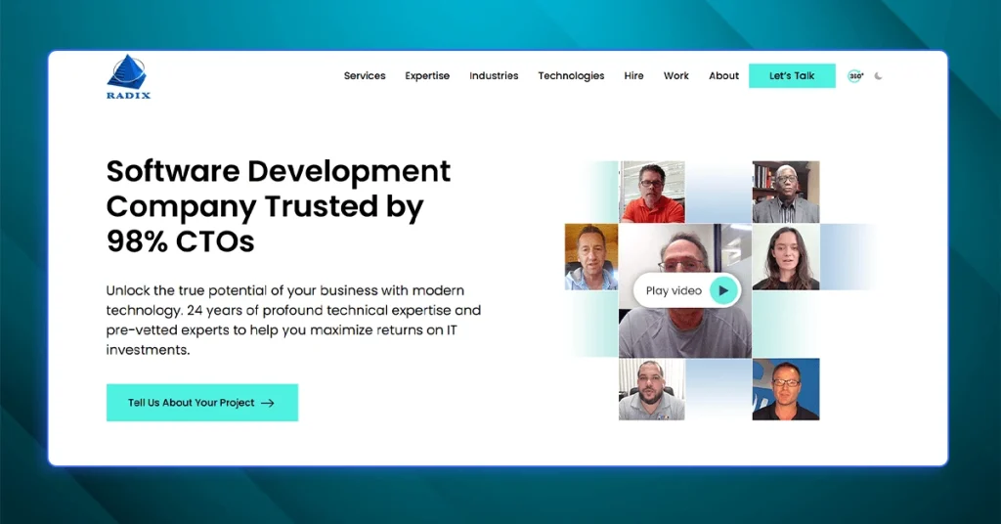Open the Technologies dropdown
This screenshot has width=1001, height=524.
point(571,76)
